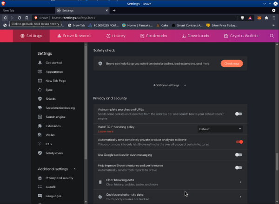
Task: Click Learn more link under WebRTC
Action: click(x=106, y=132)
